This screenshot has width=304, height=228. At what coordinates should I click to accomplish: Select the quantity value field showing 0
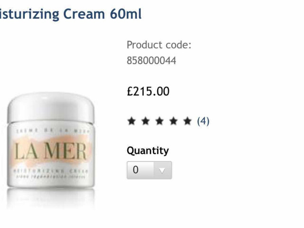tap(141, 170)
